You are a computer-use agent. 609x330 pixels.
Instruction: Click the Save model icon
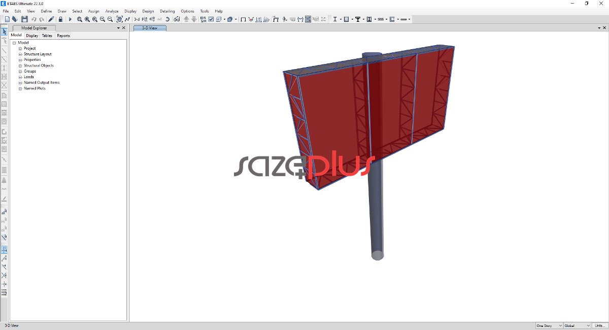coord(24,19)
